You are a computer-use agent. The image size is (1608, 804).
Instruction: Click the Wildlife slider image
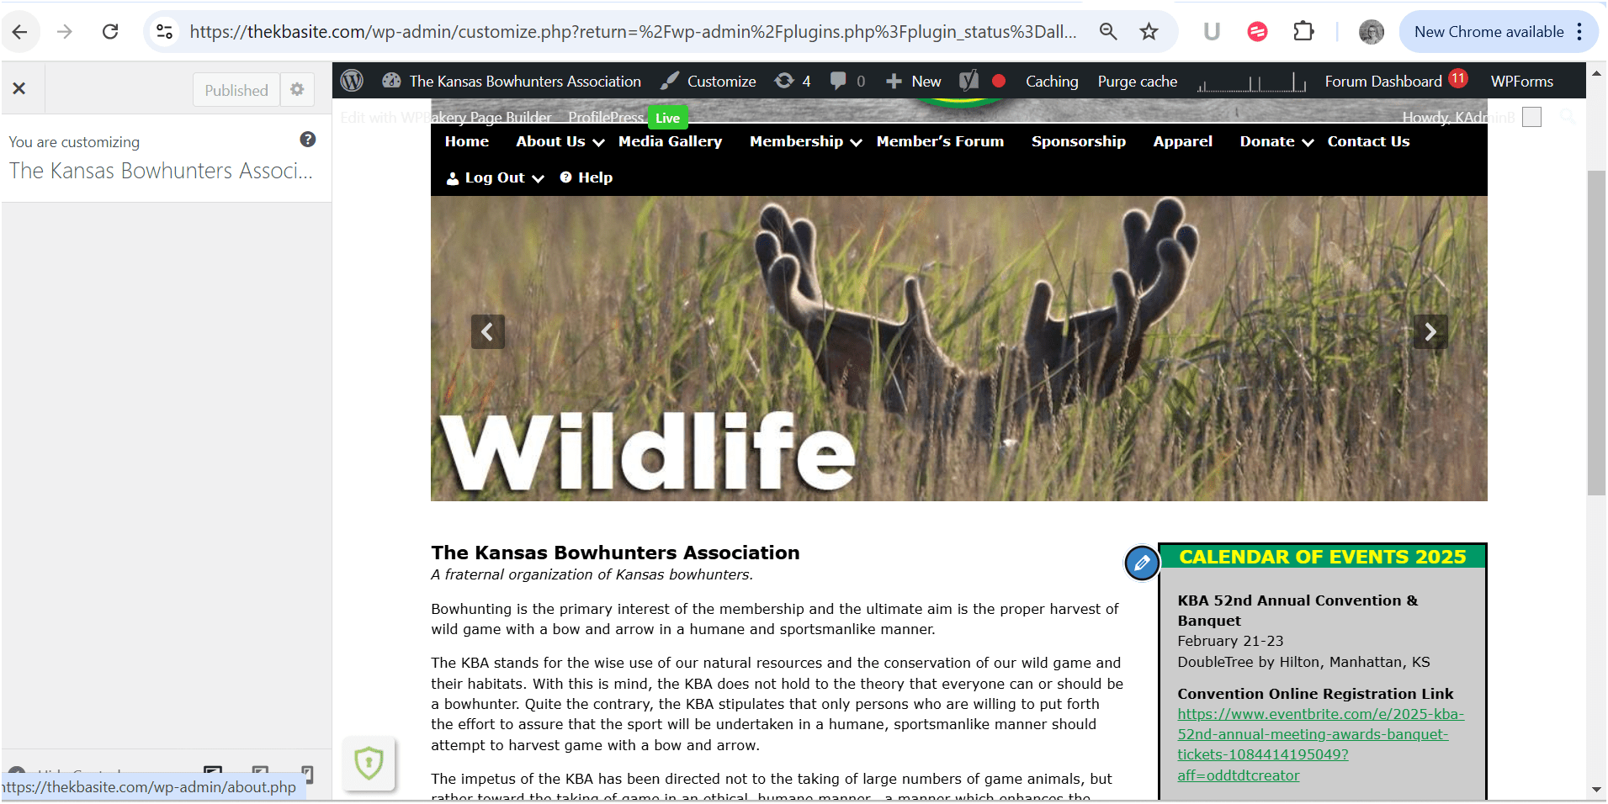[958, 348]
